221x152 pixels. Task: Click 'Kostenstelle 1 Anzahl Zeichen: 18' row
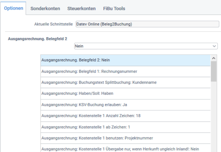point(126,116)
